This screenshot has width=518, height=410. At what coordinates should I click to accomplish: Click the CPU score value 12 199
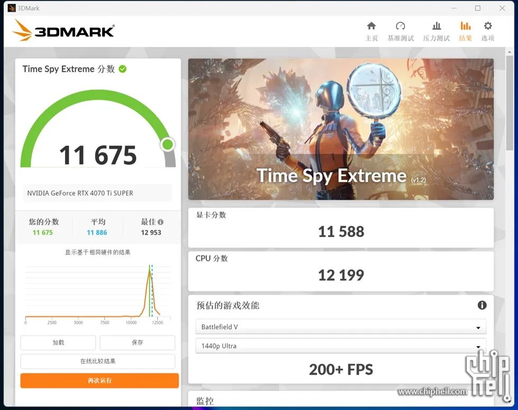tap(341, 275)
